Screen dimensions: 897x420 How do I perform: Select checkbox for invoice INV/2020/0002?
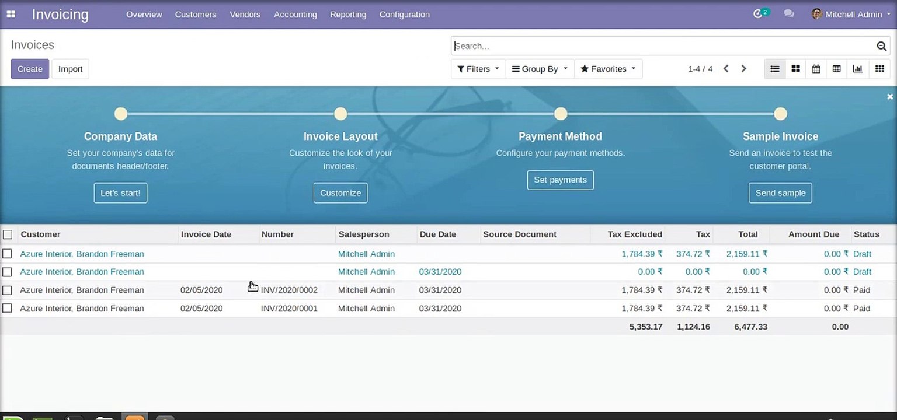7,290
